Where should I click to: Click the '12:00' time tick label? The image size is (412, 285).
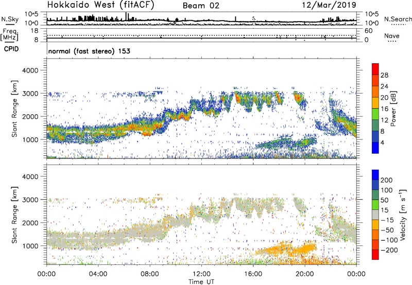point(201,274)
